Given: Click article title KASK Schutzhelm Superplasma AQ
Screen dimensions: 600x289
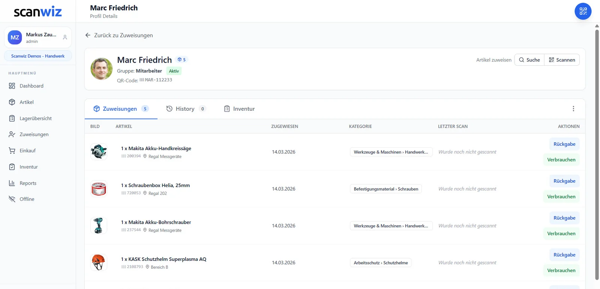Looking at the screenshot, I should 163,259.
